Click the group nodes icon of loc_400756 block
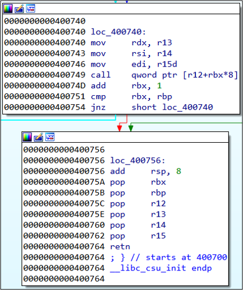Image resolution: width=243 pixels, height=290 pixels. click(50, 137)
